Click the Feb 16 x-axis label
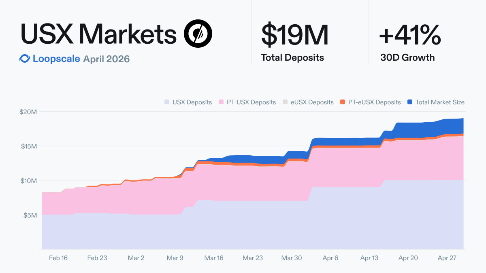The width and height of the screenshot is (486, 273). (58, 258)
